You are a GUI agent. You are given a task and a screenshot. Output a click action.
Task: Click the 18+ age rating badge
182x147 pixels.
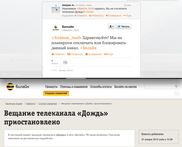[x=177, y=94]
